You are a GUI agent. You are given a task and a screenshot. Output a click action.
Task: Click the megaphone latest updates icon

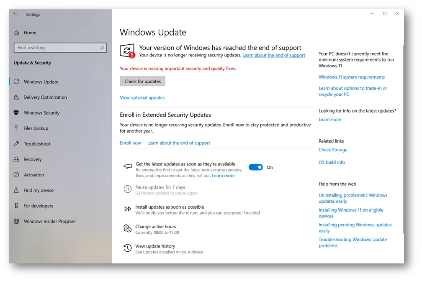point(128,166)
